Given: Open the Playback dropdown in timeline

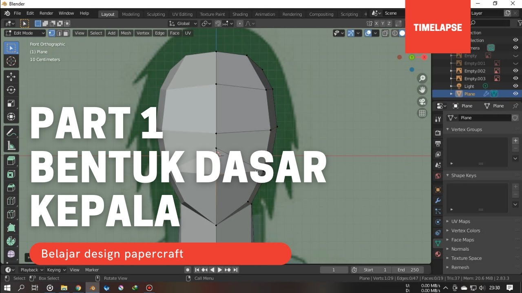Looking at the screenshot, I should 31,270.
